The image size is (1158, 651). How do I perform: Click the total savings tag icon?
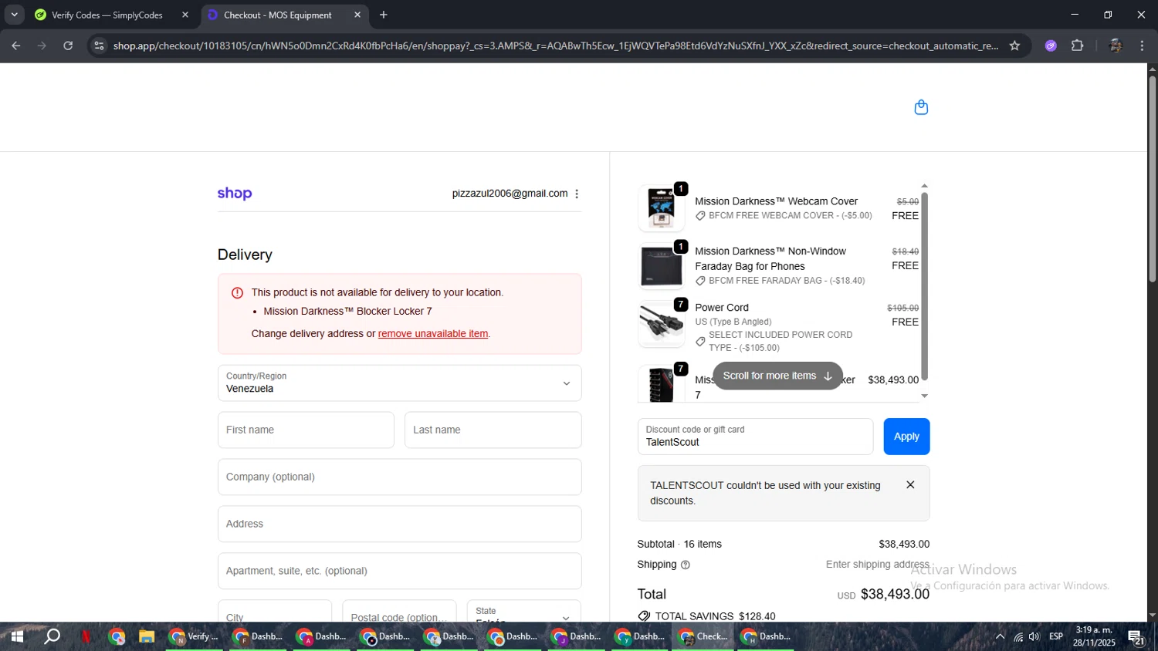tap(644, 616)
